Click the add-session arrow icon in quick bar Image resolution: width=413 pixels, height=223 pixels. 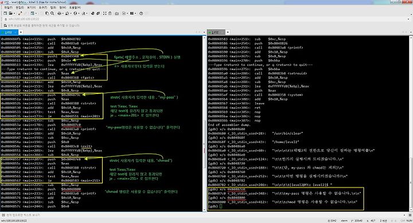[5, 26]
